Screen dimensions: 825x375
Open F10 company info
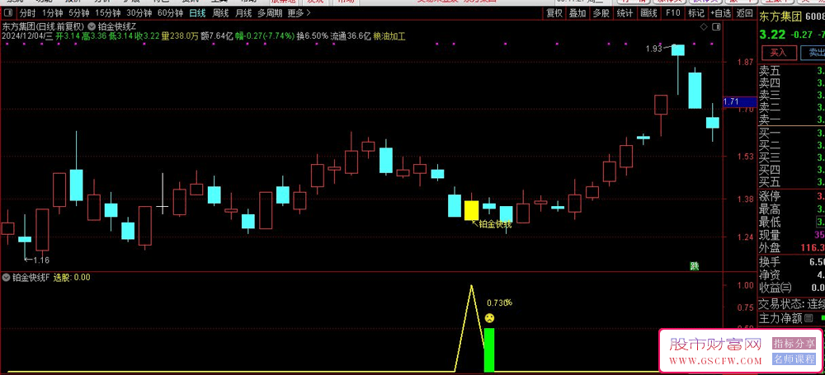673,13
